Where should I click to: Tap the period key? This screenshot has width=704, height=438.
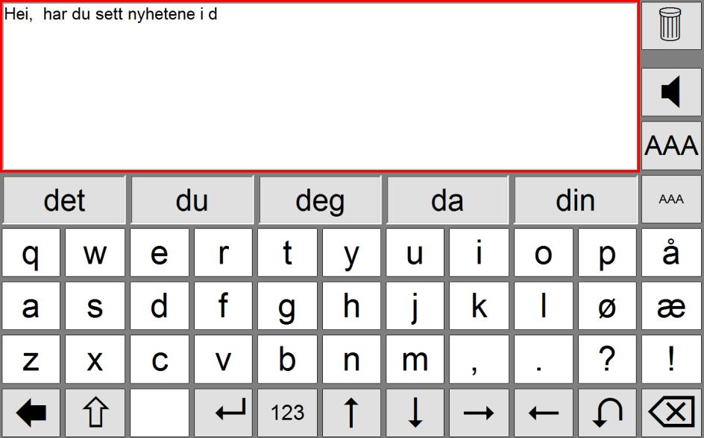pos(543,359)
